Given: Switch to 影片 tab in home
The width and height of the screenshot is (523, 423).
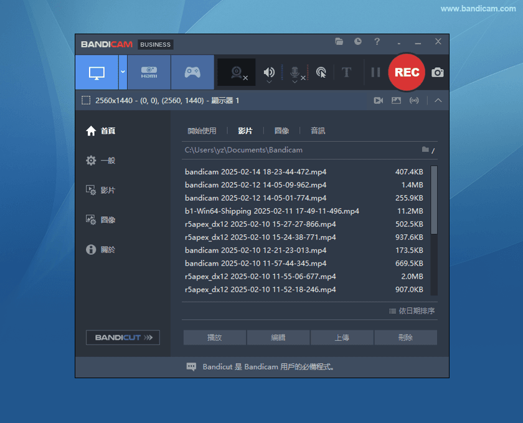Looking at the screenshot, I should pos(245,131).
